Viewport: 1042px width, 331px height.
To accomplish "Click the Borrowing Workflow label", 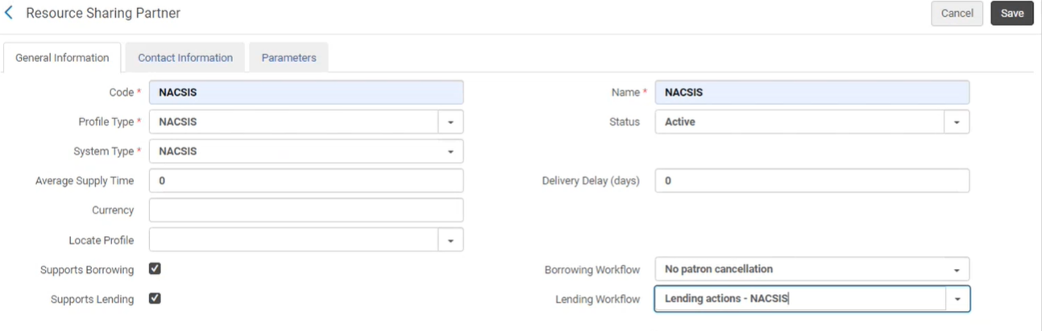I will (592, 270).
